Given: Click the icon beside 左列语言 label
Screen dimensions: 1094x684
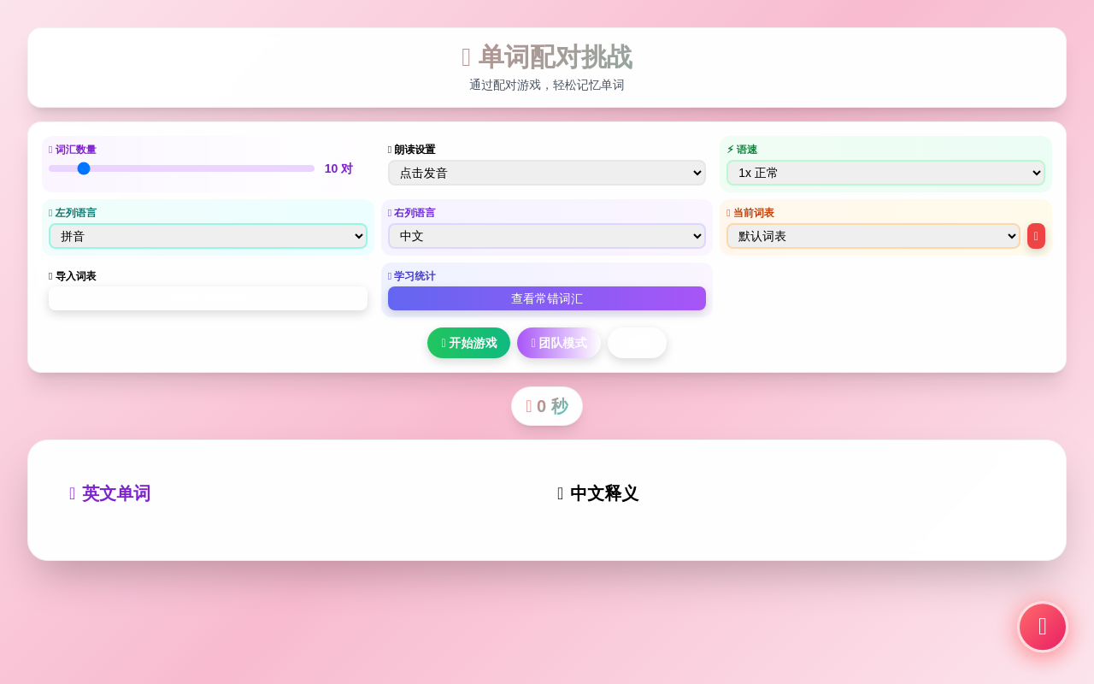Looking at the screenshot, I should (x=50, y=212).
